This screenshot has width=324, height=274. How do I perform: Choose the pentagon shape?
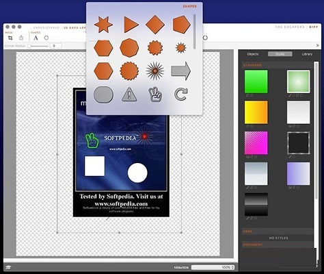[x=181, y=24]
